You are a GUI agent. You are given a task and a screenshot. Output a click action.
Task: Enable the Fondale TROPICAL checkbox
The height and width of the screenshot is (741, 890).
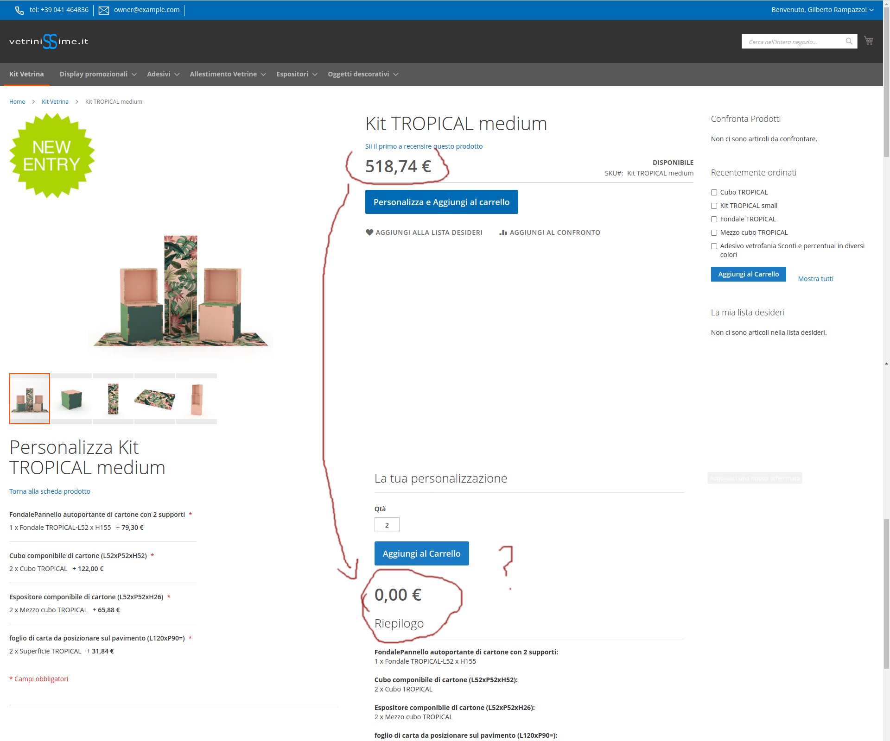[714, 219]
